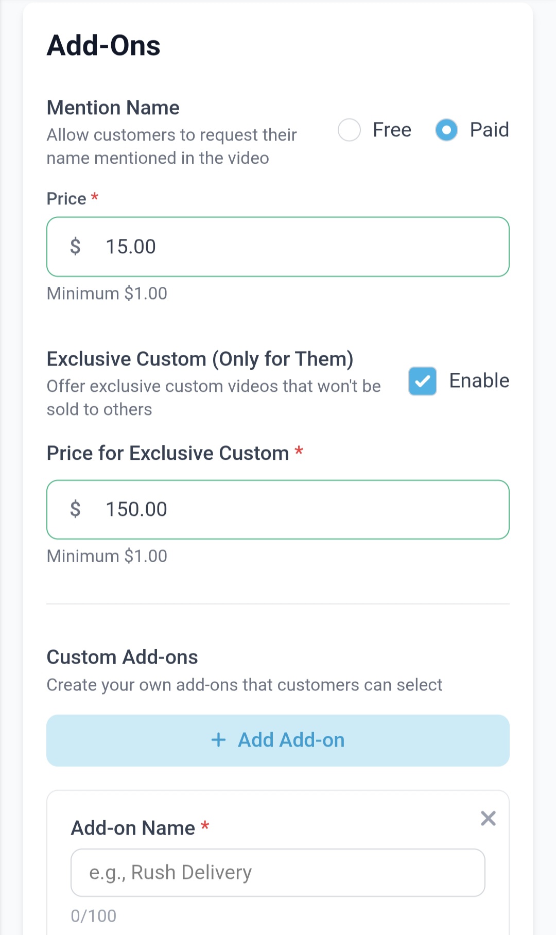Select the Free radio button for Mention Name

click(x=349, y=130)
